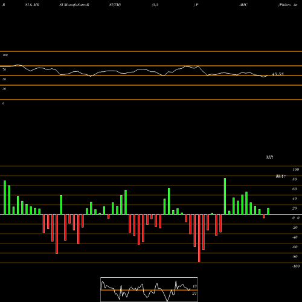This screenshot has height=302, width=302.
Task: Click the RSI axis label 0 on left
Action: click(3, 103)
